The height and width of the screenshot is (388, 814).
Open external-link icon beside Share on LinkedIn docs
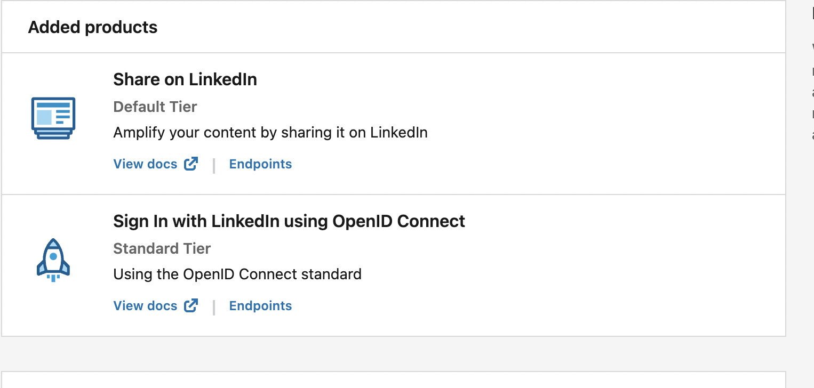pyautogui.click(x=191, y=164)
